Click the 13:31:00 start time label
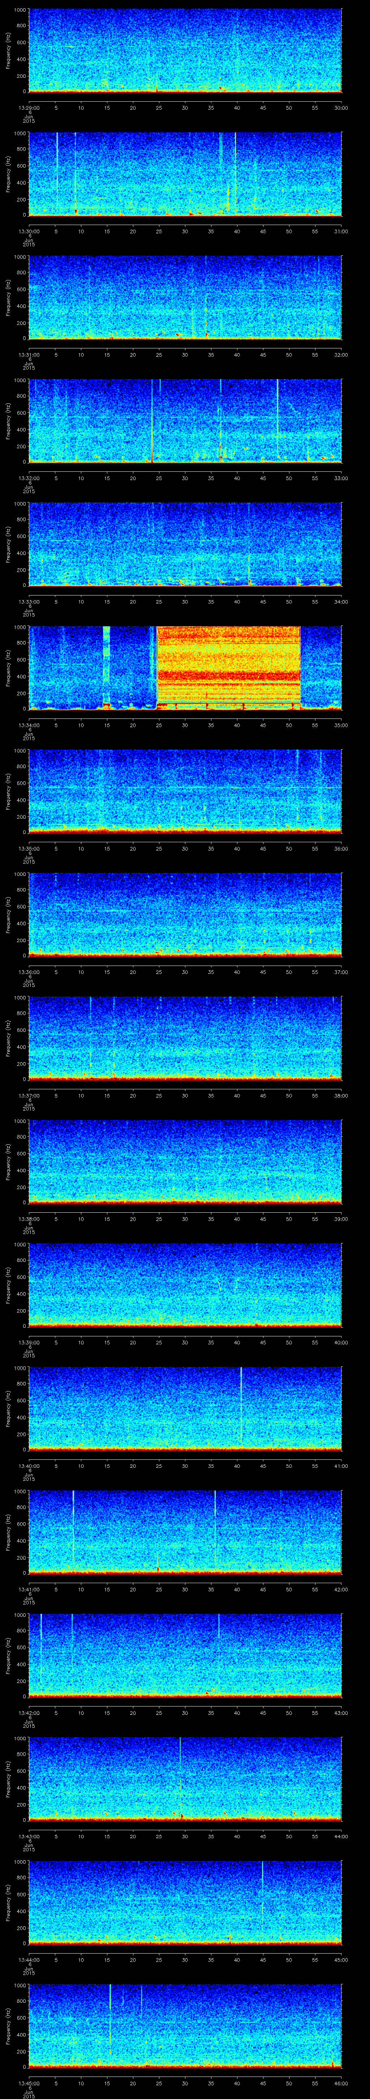The image size is (370, 2099). tap(29, 355)
